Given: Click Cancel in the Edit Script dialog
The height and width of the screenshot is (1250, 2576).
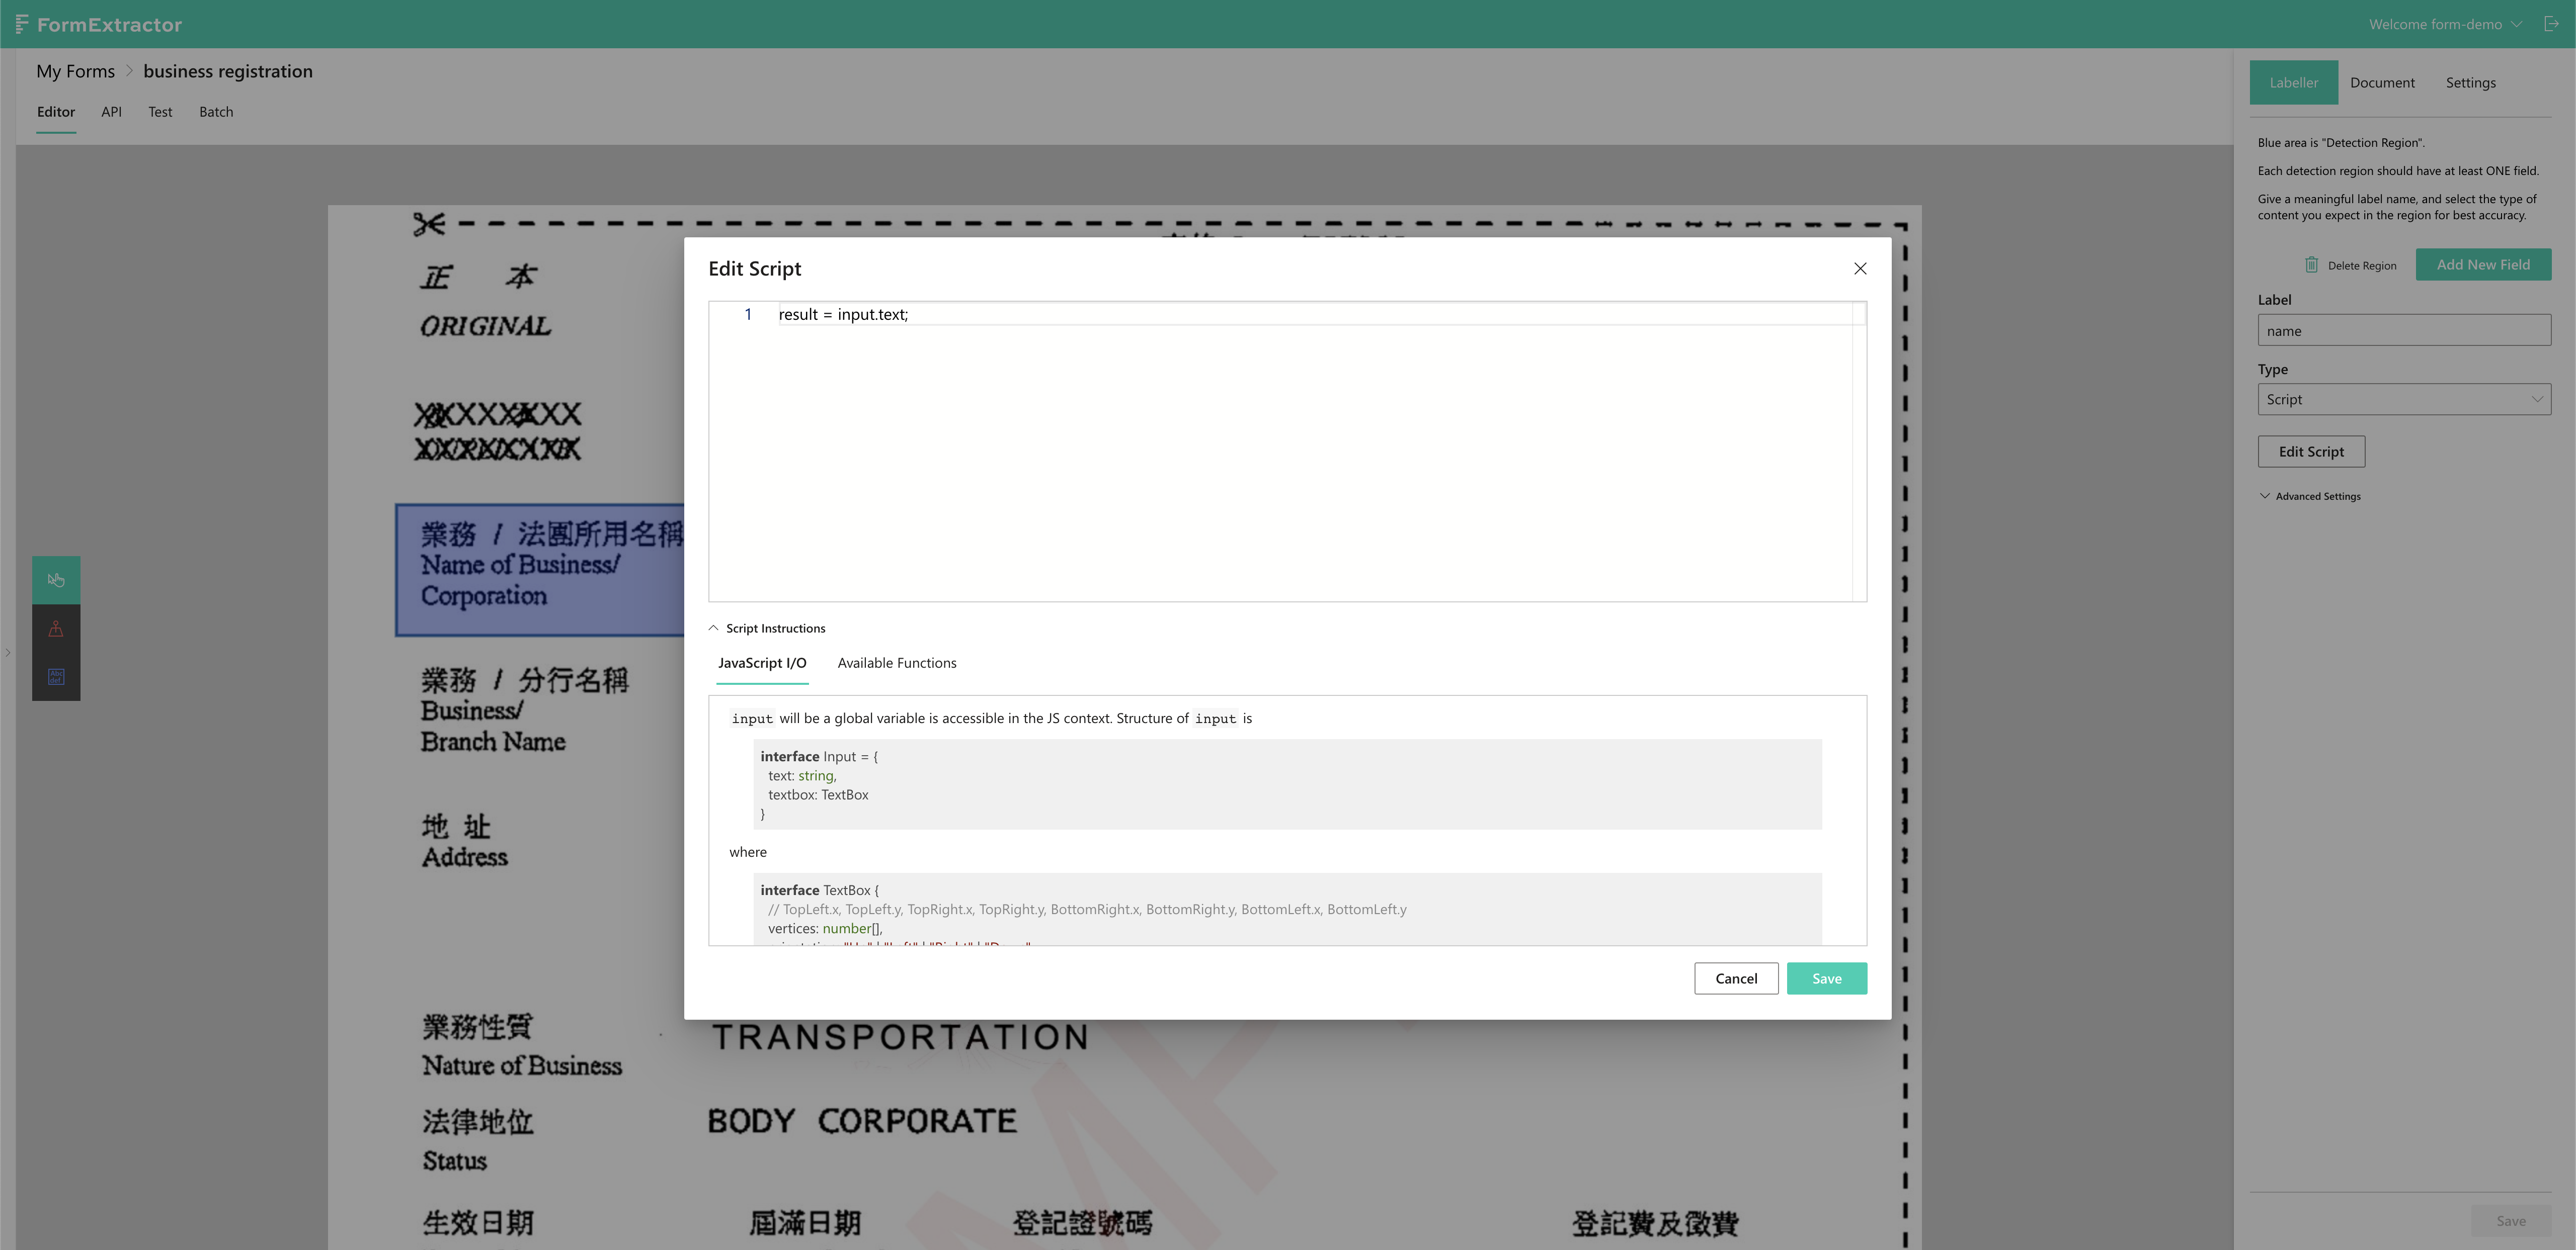Looking at the screenshot, I should (x=1735, y=978).
